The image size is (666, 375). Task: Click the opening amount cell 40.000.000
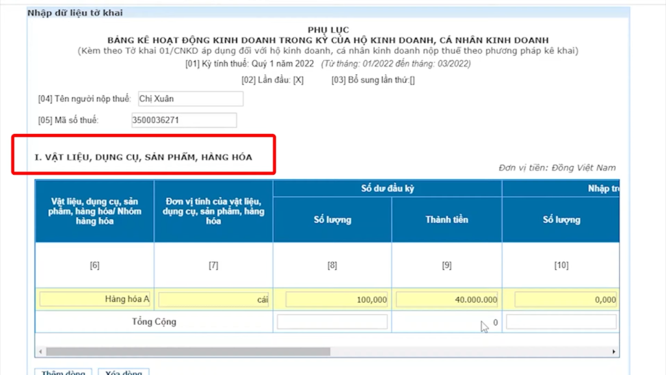tap(447, 300)
